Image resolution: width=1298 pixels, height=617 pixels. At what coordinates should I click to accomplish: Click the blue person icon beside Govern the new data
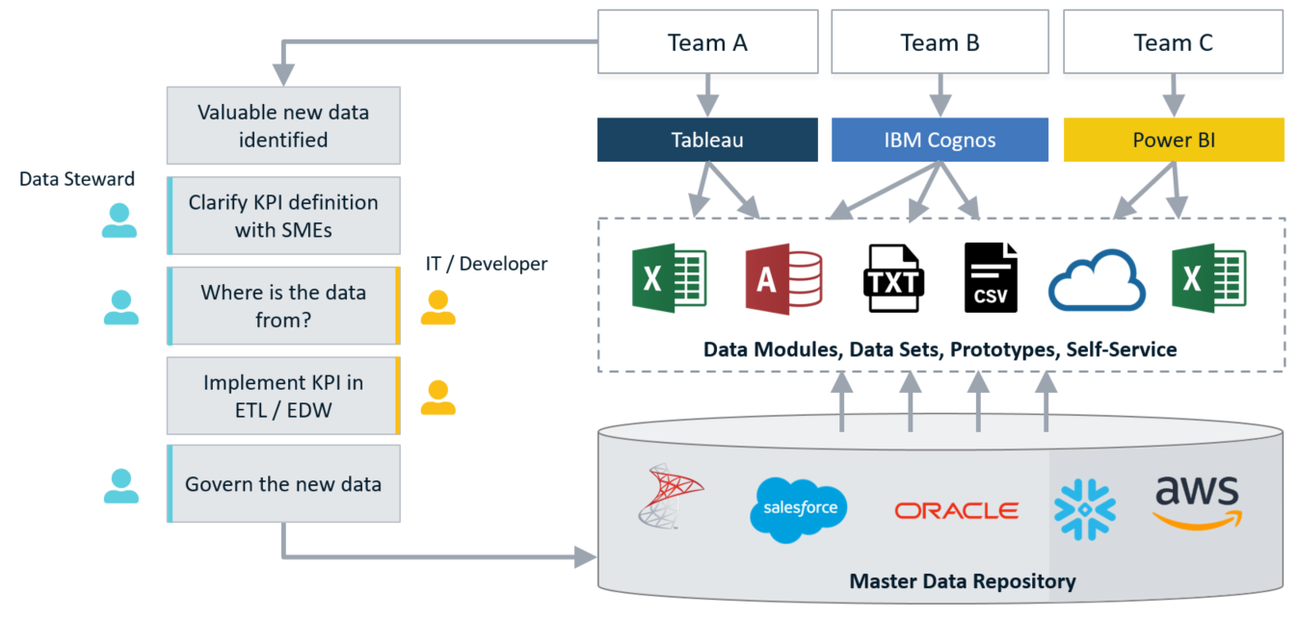click(121, 486)
